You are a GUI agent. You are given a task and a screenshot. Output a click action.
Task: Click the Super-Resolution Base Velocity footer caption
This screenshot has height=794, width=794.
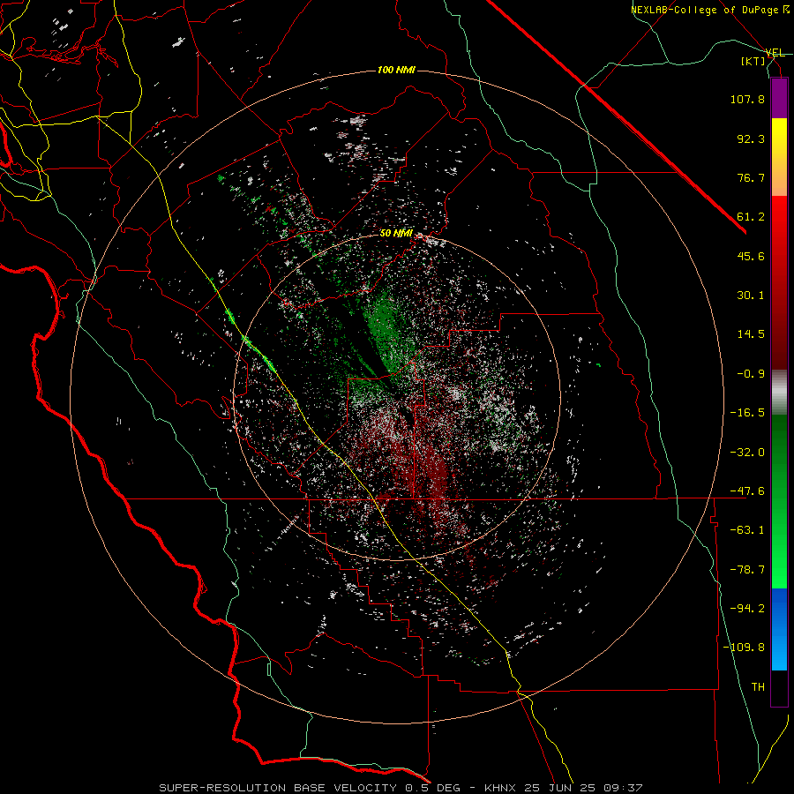(x=401, y=788)
